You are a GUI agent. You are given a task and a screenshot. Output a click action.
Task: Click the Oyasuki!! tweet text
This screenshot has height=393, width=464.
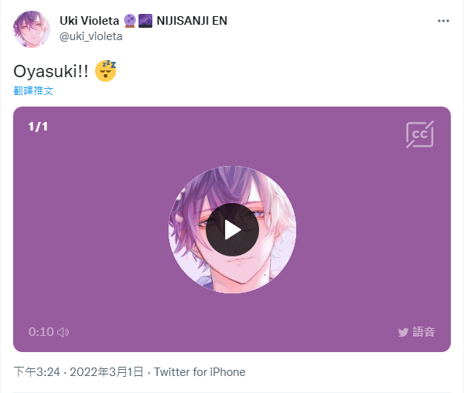(51, 71)
